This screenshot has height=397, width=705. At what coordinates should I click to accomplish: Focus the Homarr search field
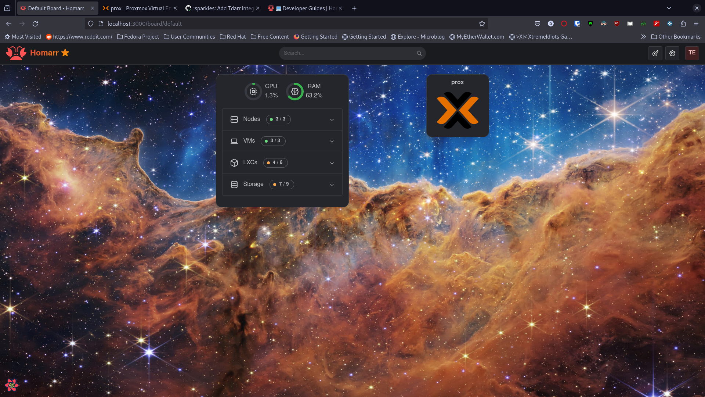352,53
